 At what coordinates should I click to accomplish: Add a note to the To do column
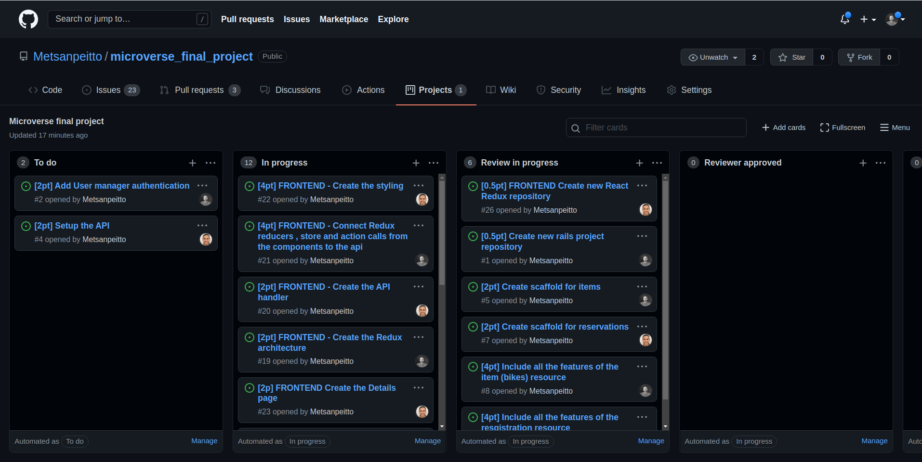coord(193,163)
